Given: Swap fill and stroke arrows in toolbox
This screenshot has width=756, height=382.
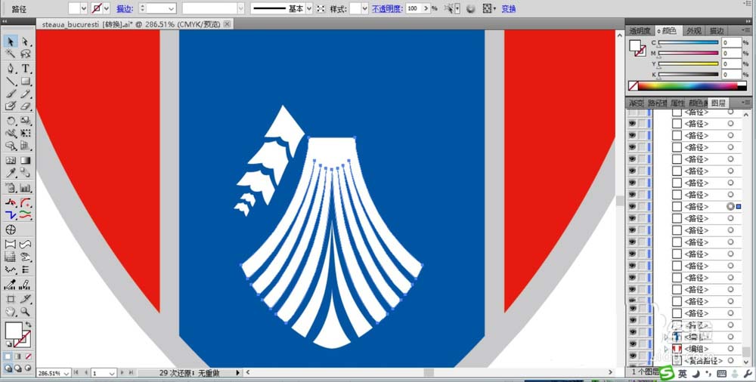Looking at the screenshot, I should [x=28, y=325].
